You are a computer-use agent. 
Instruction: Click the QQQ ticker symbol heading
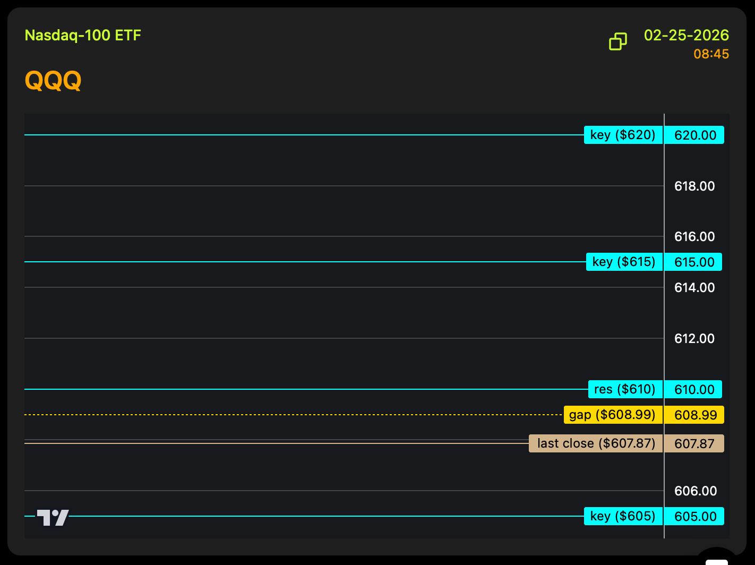[53, 81]
